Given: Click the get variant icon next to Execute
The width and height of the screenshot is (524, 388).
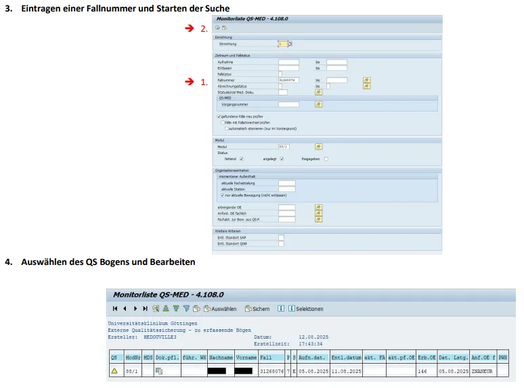Looking at the screenshot, I should tap(223, 28).
